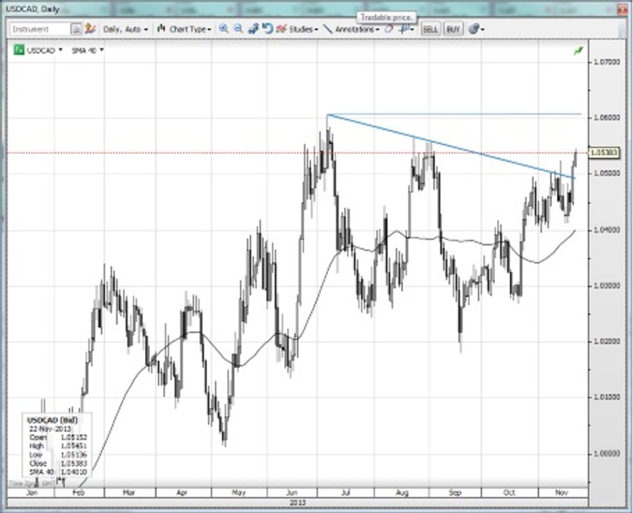
Task: Open the Annotations menu
Action: tap(356, 29)
